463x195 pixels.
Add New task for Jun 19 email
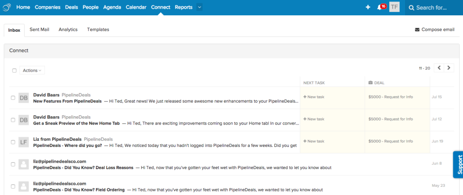pyautogui.click(x=313, y=141)
